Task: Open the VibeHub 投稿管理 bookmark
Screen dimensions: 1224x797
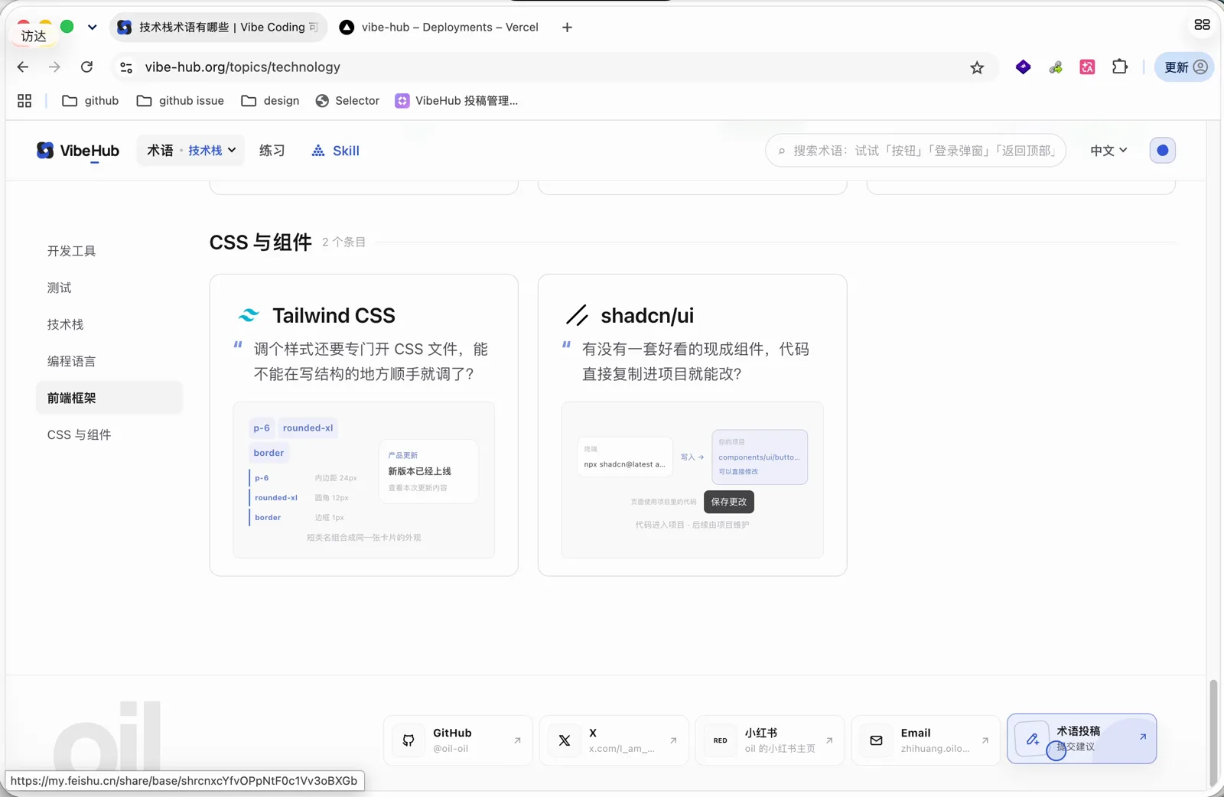Action: click(x=457, y=101)
